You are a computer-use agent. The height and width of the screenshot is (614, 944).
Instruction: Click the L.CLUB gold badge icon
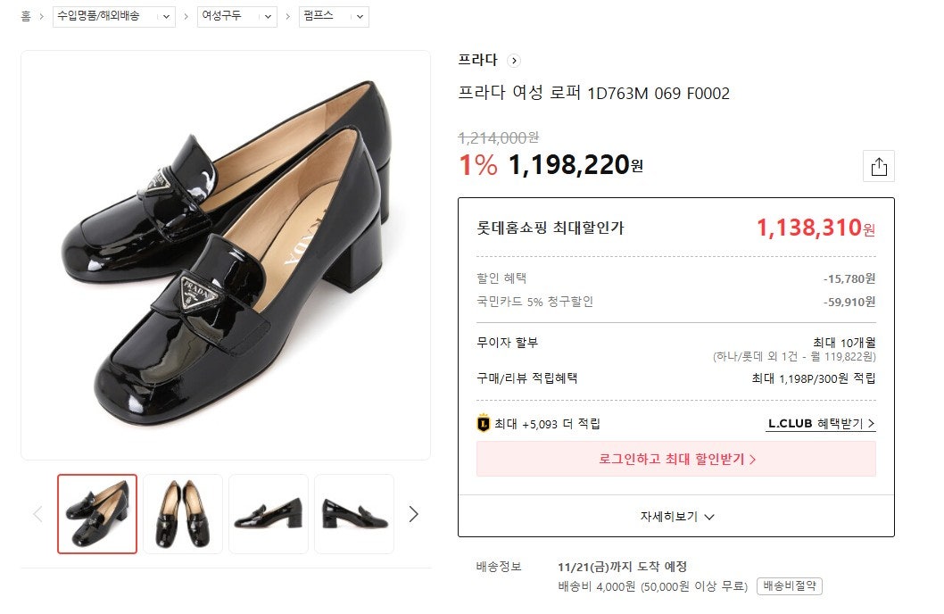tap(484, 424)
